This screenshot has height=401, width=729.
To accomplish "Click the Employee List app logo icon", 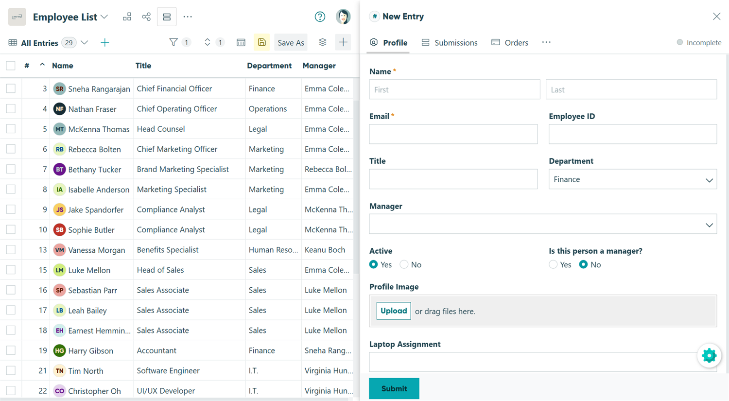I will pyautogui.click(x=17, y=17).
